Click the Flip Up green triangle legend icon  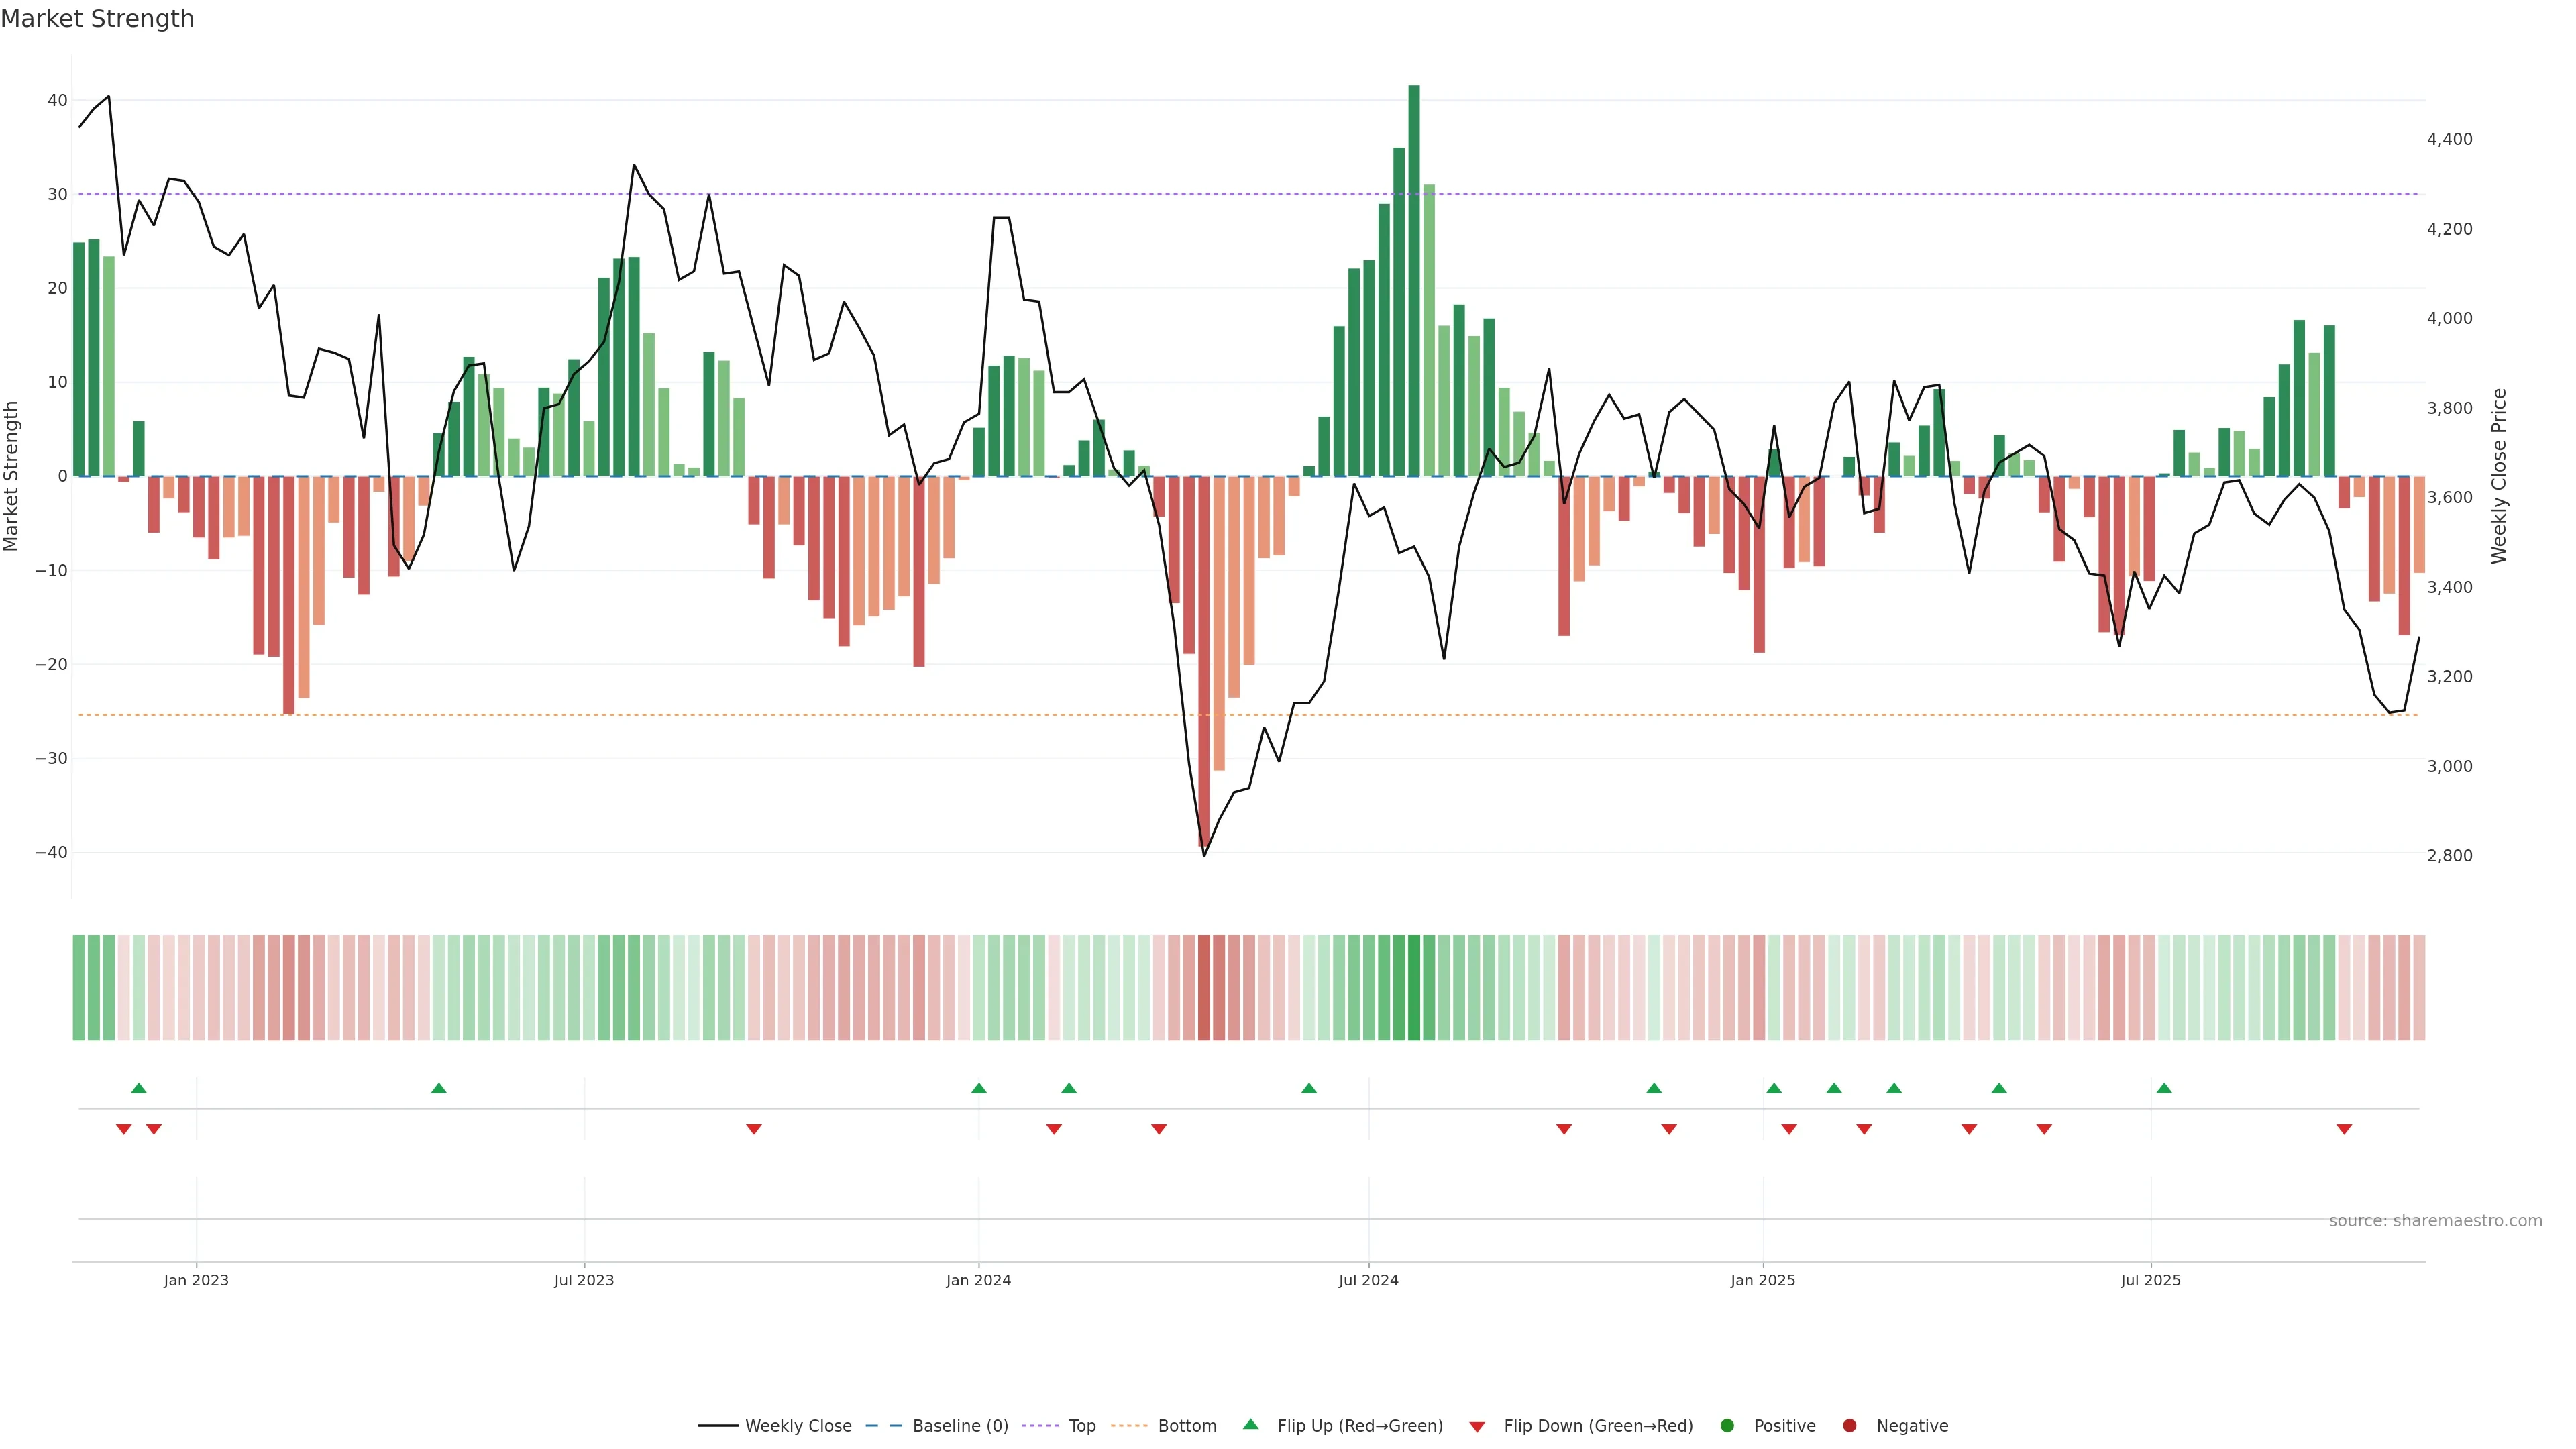point(1250,1425)
